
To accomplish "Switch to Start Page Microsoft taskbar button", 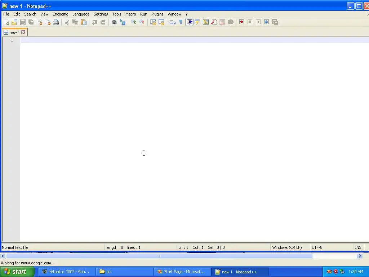I will pyautogui.click(x=182, y=272).
